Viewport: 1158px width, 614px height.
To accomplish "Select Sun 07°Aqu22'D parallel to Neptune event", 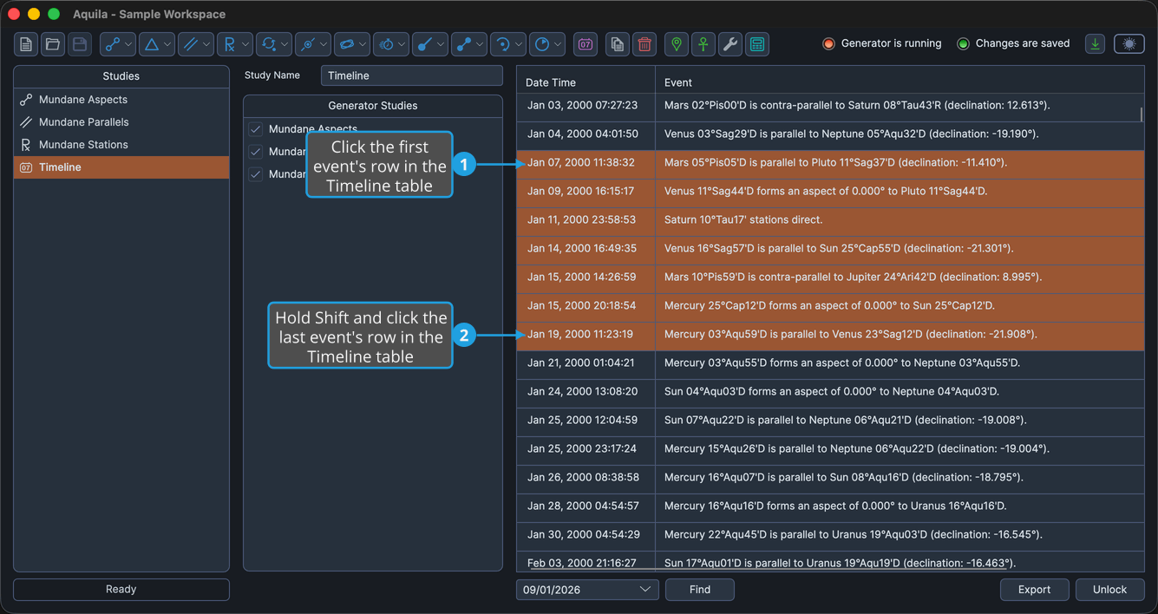I will (830, 421).
